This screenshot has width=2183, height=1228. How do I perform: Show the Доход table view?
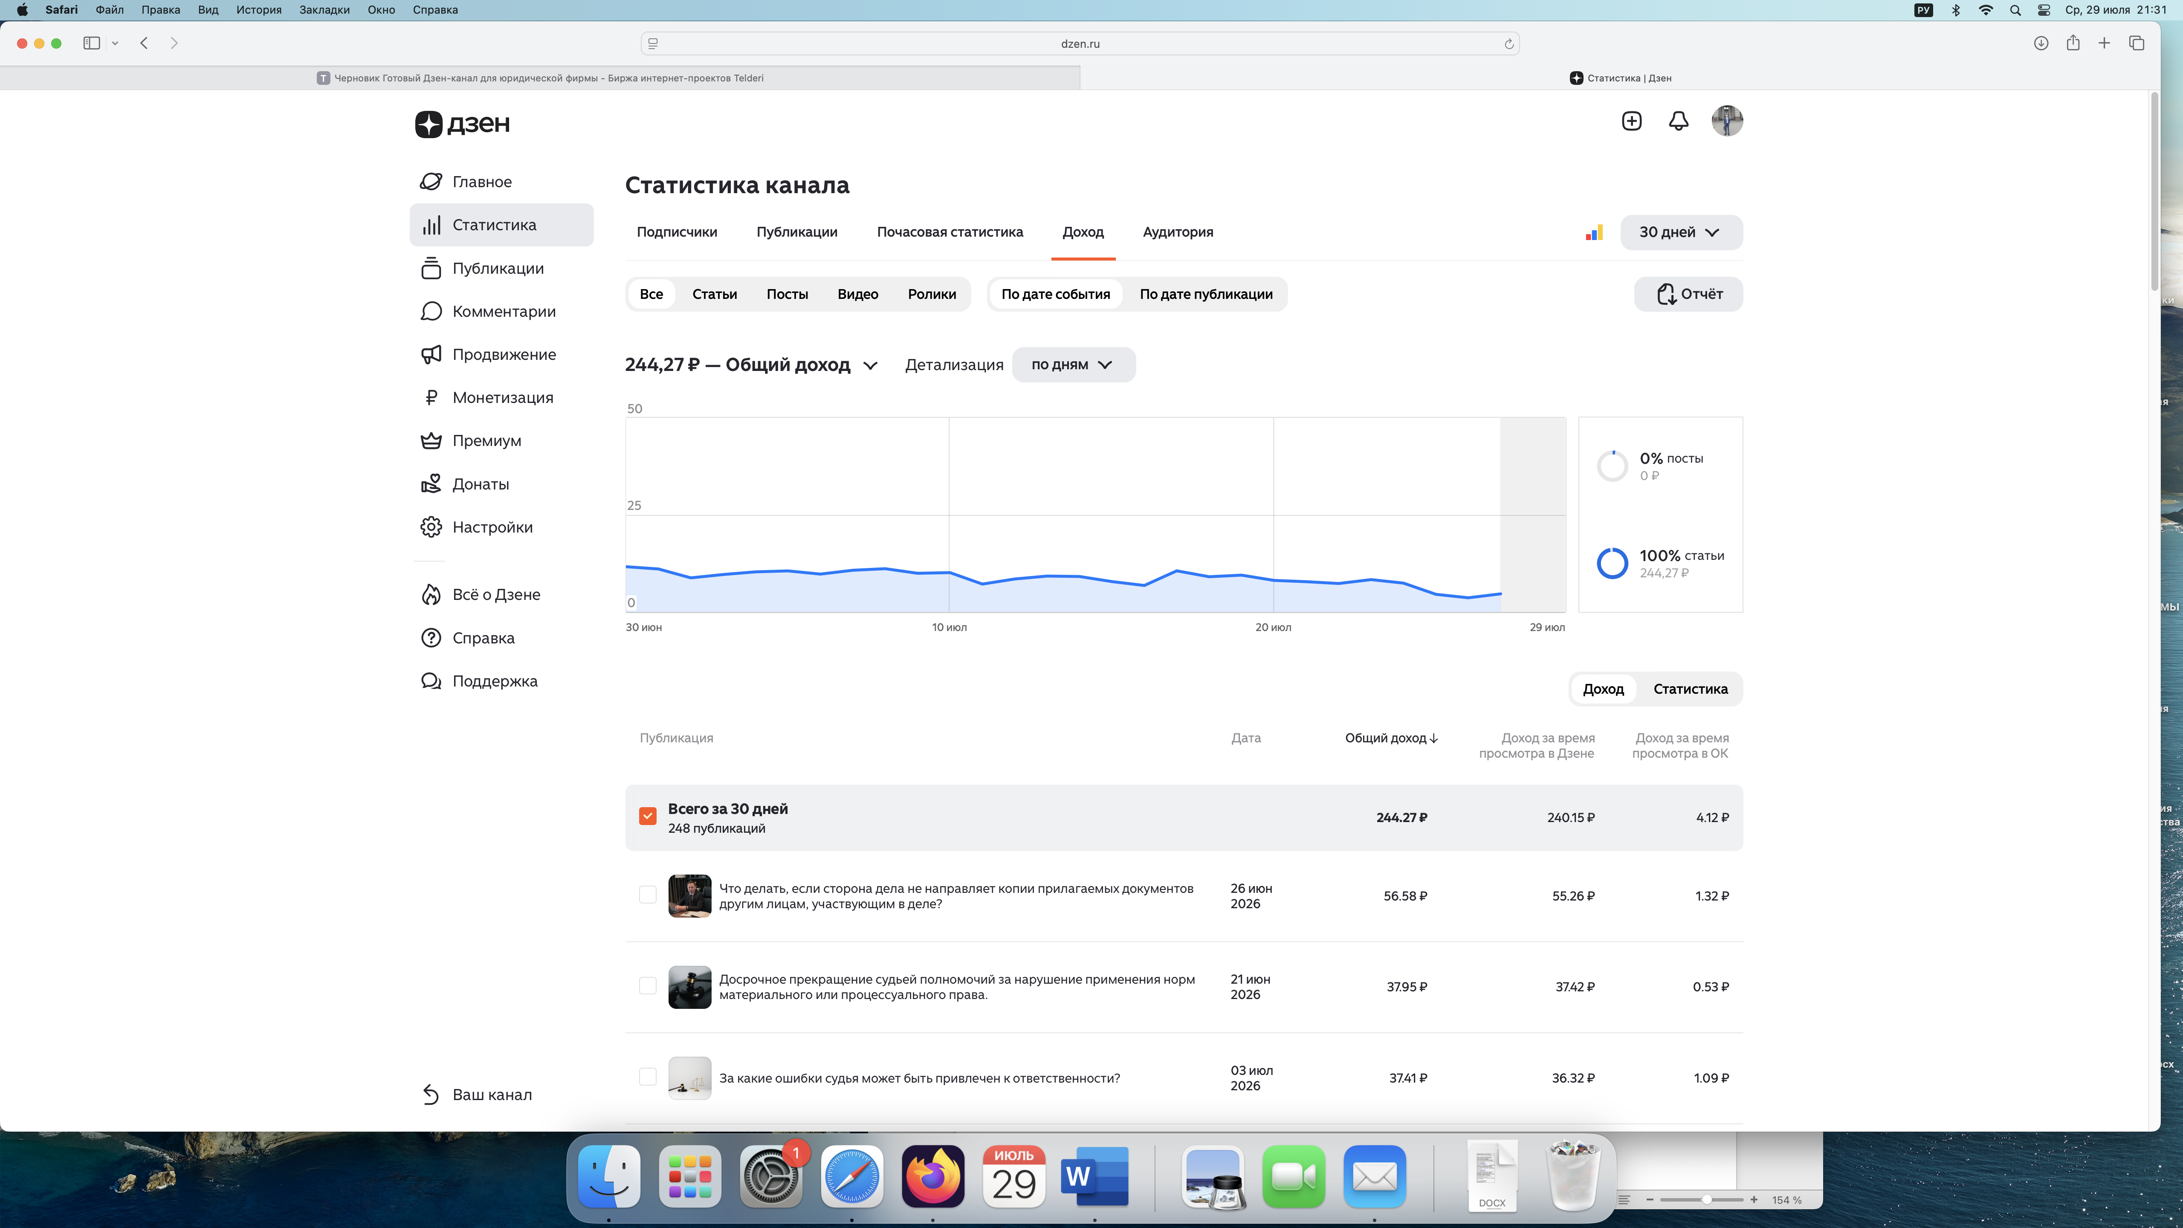[x=1603, y=689]
